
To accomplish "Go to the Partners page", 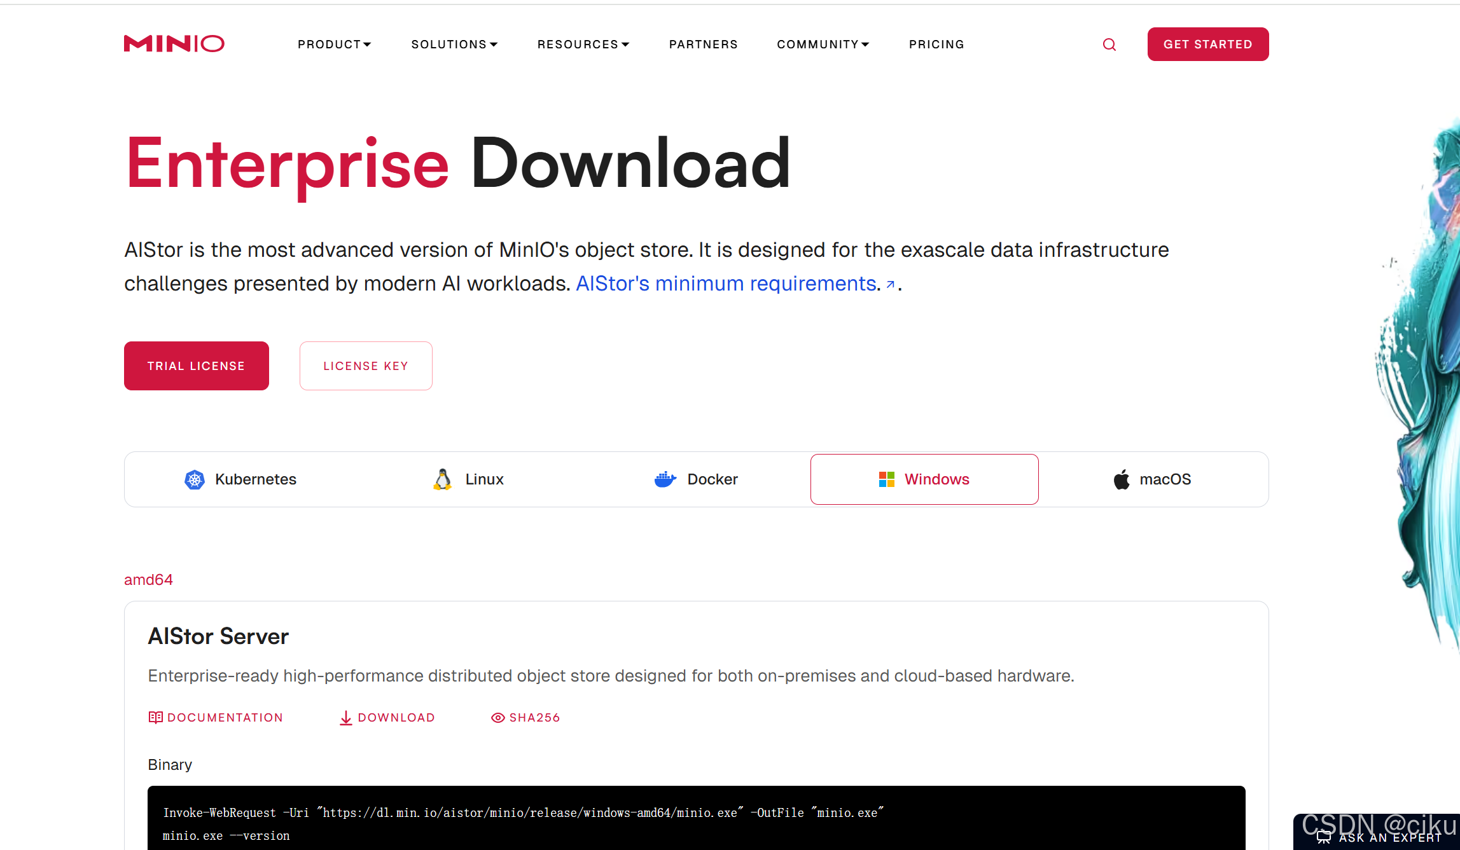I will [703, 45].
